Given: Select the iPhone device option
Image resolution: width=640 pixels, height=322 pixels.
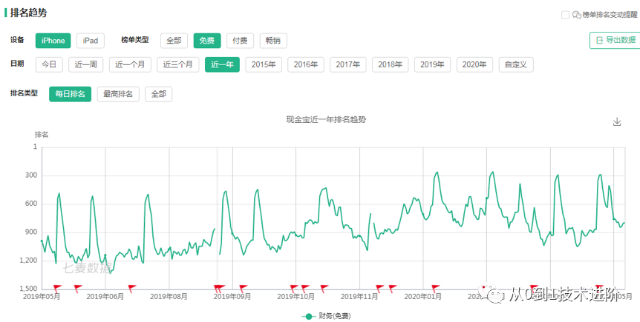Looking at the screenshot, I should point(53,41).
